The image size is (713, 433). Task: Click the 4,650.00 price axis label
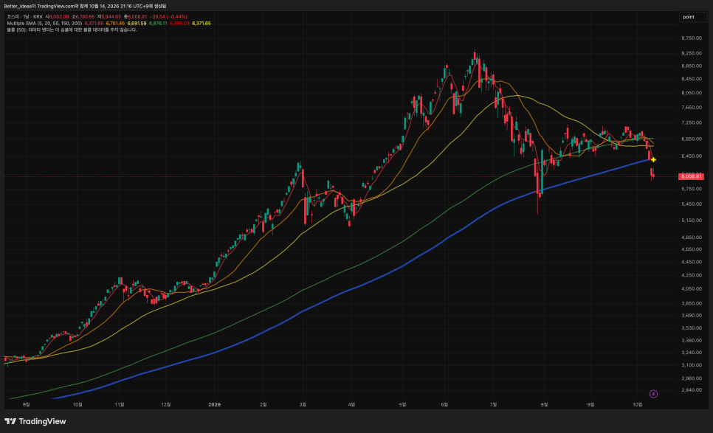tap(692, 249)
